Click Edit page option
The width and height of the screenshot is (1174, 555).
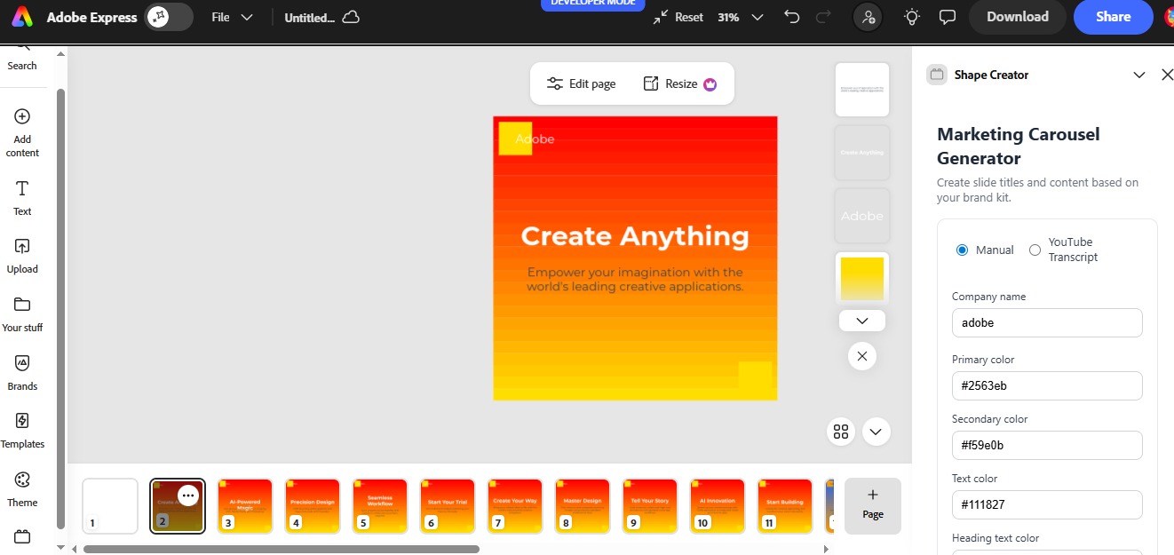(x=582, y=83)
